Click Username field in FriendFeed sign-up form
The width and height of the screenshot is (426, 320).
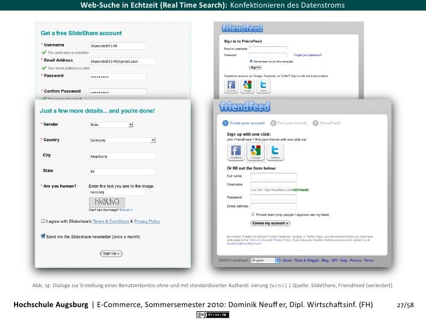274,185
